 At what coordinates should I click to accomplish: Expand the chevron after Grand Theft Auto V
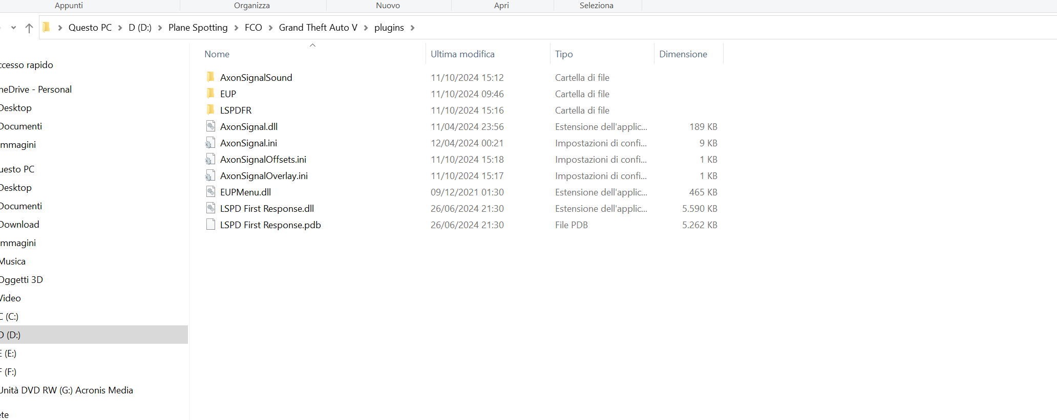pyautogui.click(x=366, y=28)
